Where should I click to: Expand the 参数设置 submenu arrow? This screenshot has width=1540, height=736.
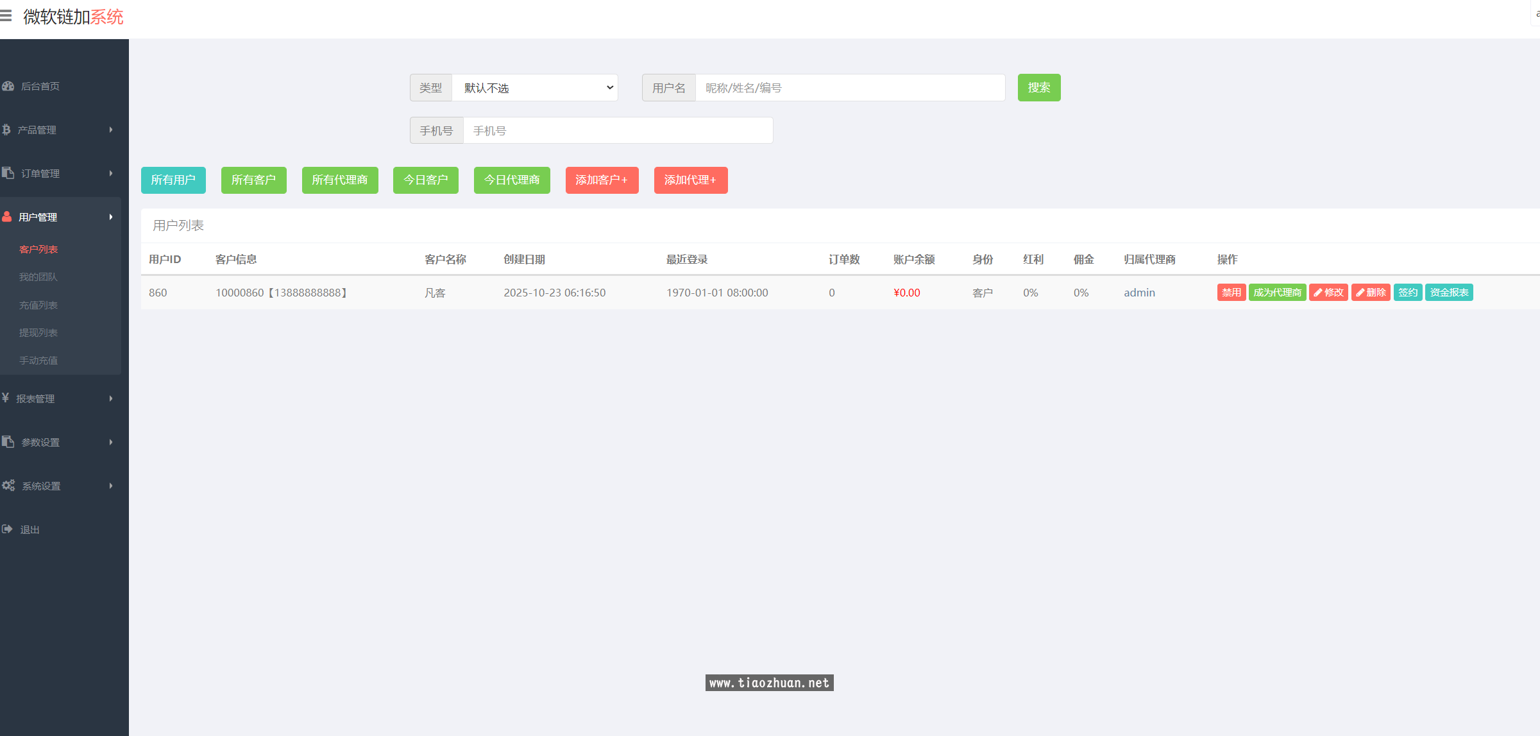click(111, 442)
